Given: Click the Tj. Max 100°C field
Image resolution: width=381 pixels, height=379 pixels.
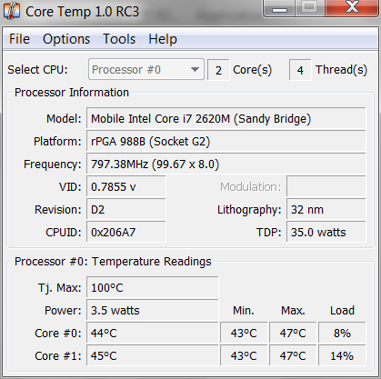Looking at the screenshot, I should 153,287.
